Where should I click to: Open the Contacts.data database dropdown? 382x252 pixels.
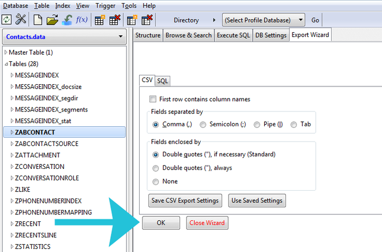tap(64, 37)
